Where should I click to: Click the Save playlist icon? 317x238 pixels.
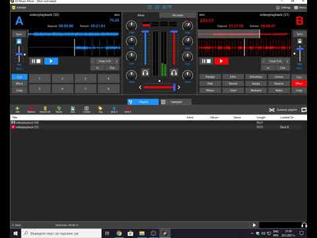[x=73, y=109]
